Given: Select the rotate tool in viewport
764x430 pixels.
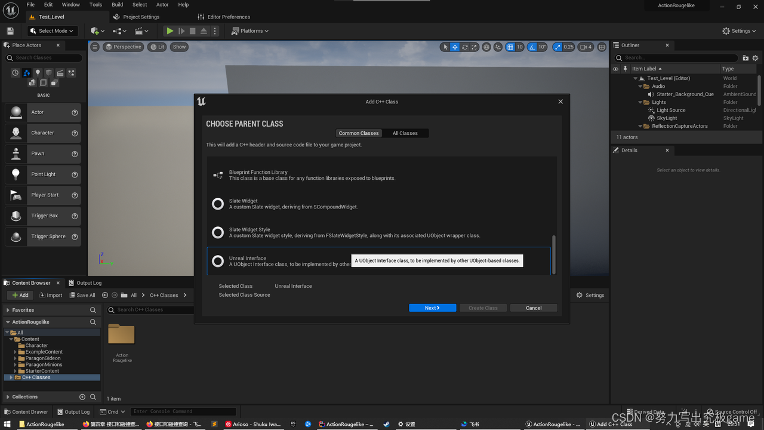Looking at the screenshot, I should tap(464, 47).
